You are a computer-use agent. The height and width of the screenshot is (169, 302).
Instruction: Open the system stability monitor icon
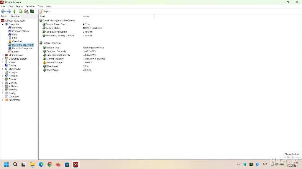click(32, 11)
